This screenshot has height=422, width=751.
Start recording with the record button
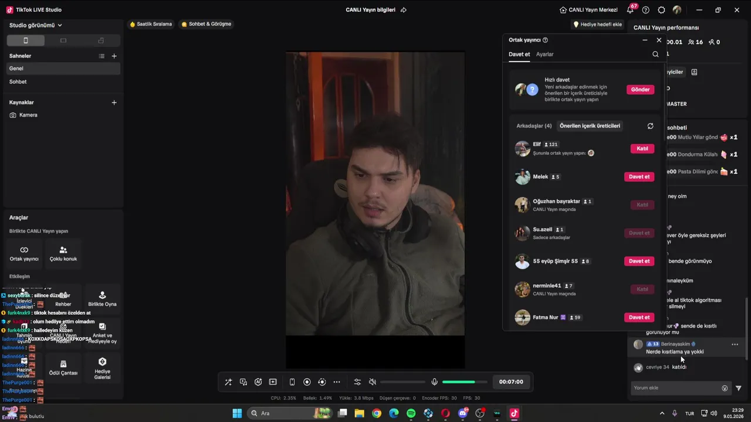click(307, 382)
